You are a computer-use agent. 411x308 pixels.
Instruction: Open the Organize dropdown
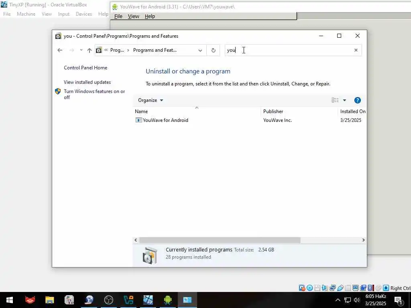pyautogui.click(x=151, y=100)
